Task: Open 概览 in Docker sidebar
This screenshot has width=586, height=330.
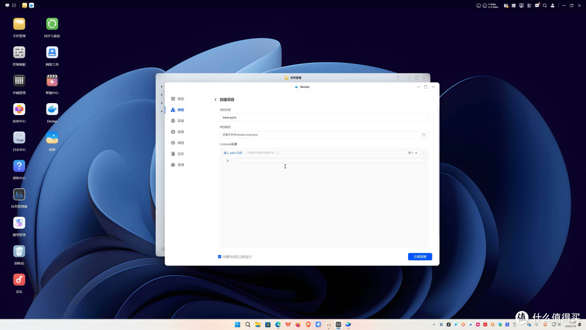Action: click(178, 99)
